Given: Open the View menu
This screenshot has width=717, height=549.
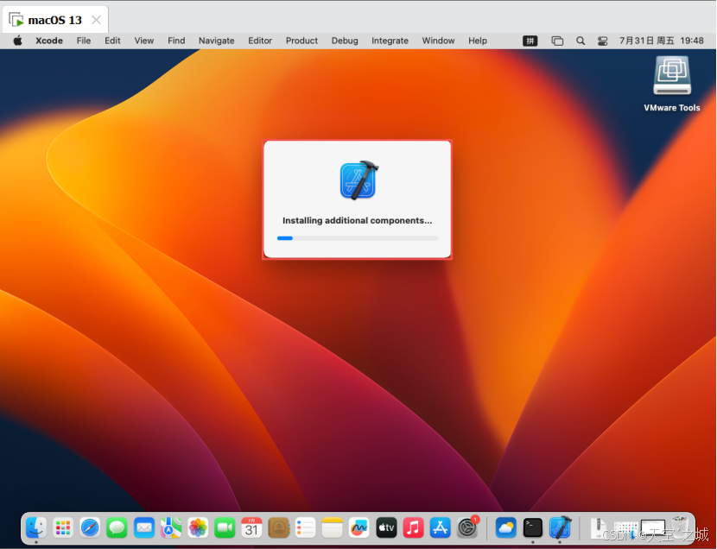Looking at the screenshot, I should click(144, 41).
